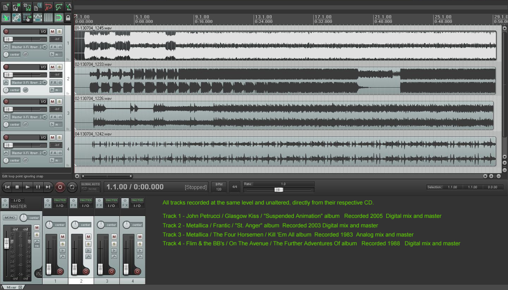Toggle the Repeat loop button
Screen dimensions: 508x290
[72, 187]
